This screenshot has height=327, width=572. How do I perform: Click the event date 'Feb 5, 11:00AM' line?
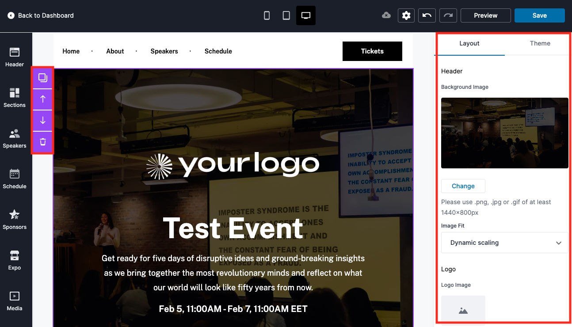pyautogui.click(x=233, y=309)
